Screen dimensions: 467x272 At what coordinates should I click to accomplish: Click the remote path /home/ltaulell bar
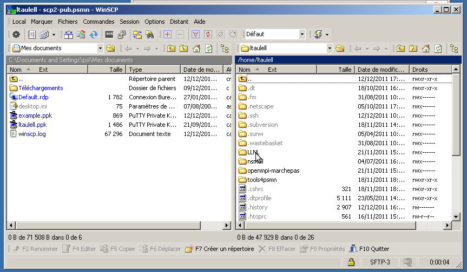348,60
